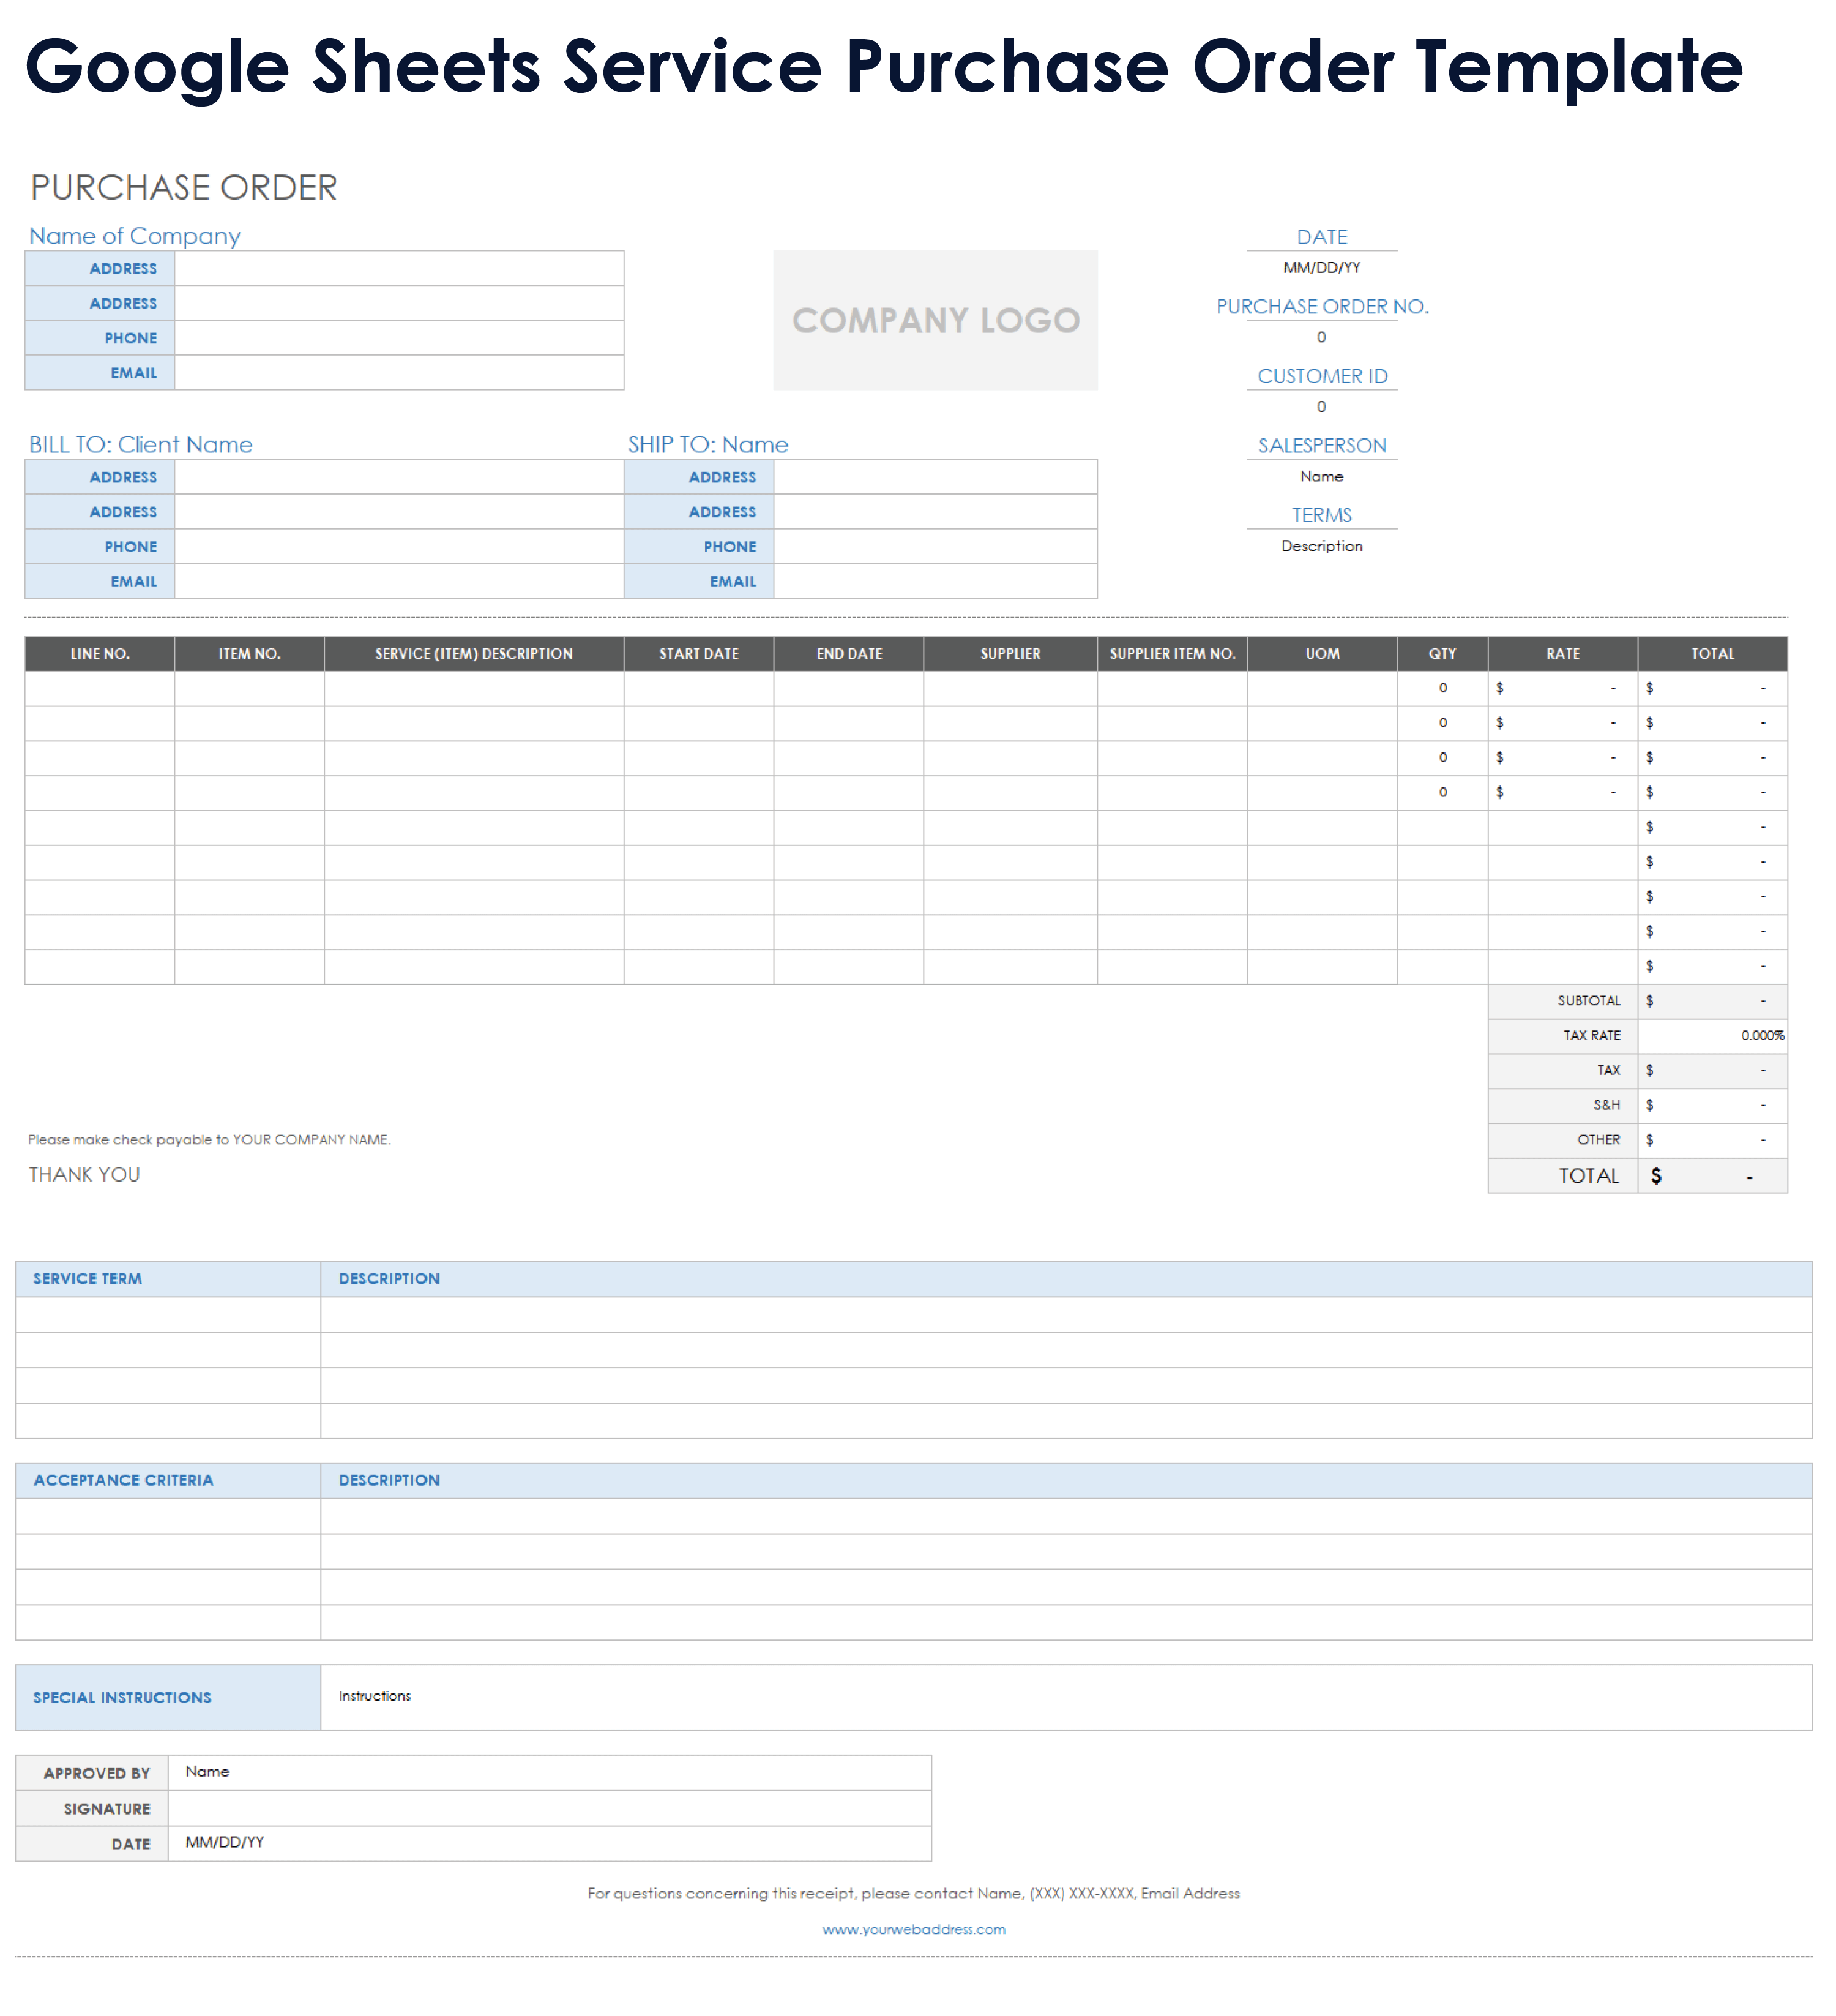Viewport: 1836px width, 2016px height.
Task: Click the COMPANY LOGO placeholder
Action: [935, 320]
